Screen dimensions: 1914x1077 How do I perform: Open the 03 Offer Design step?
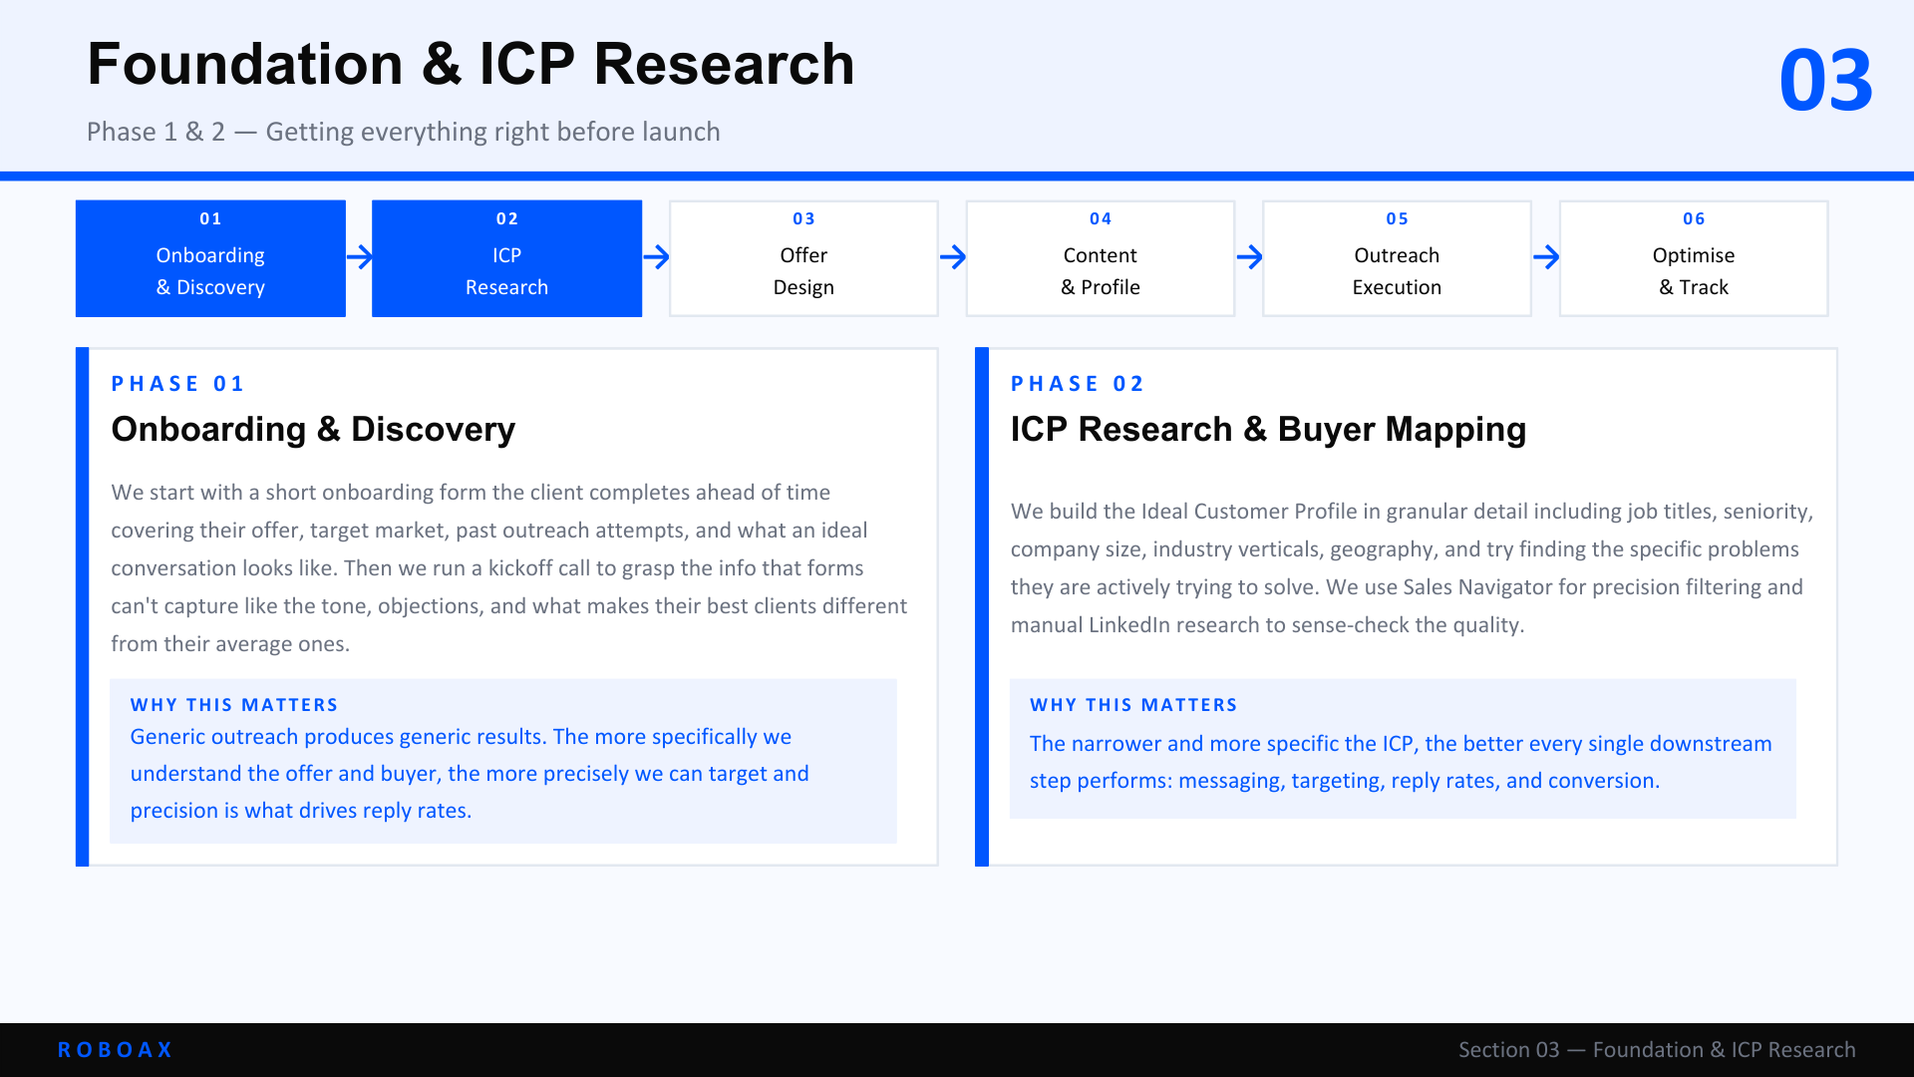coord(803,258)
